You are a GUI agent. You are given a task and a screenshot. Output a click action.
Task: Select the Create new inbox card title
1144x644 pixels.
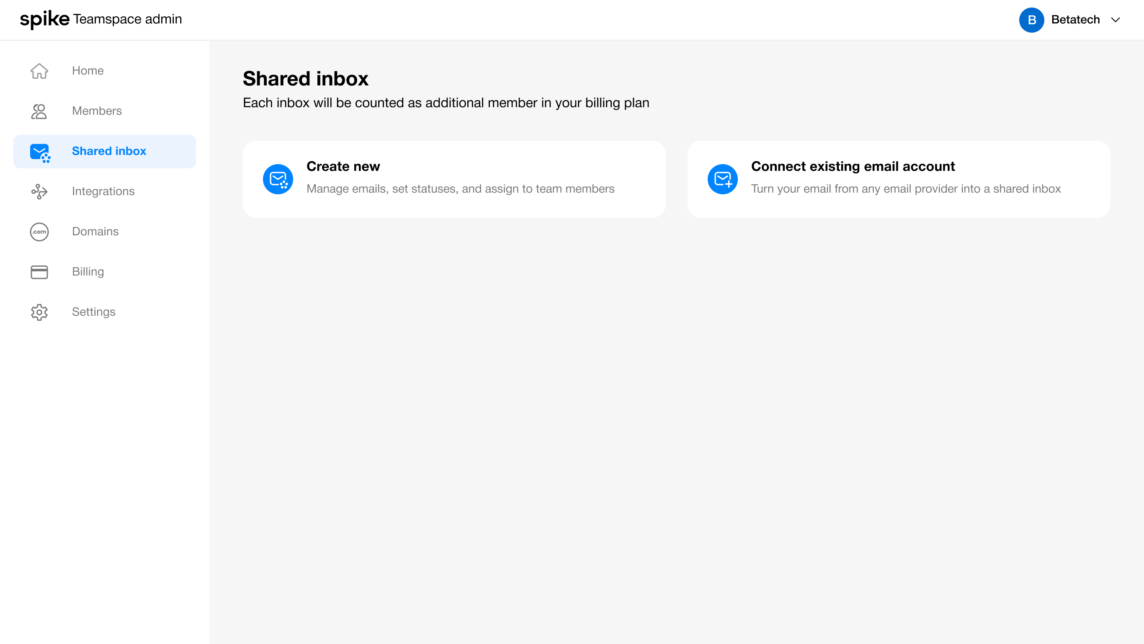(343, 167)
